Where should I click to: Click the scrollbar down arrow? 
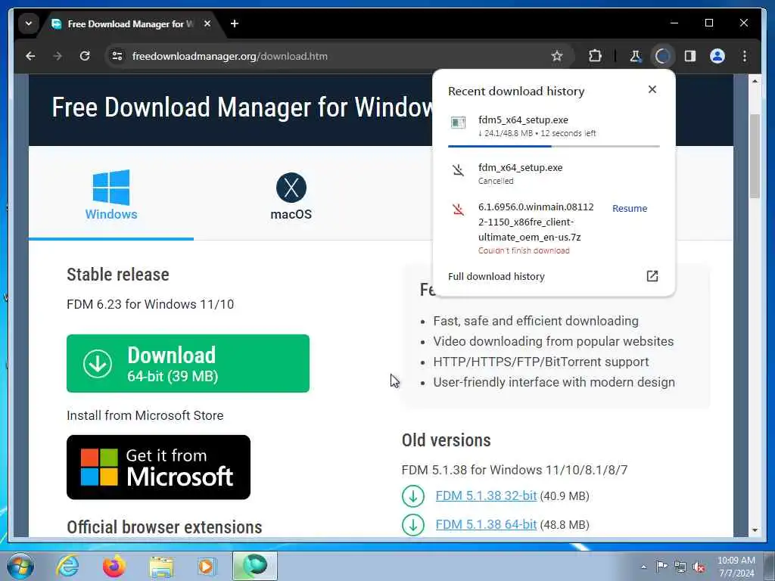[755, 530]
